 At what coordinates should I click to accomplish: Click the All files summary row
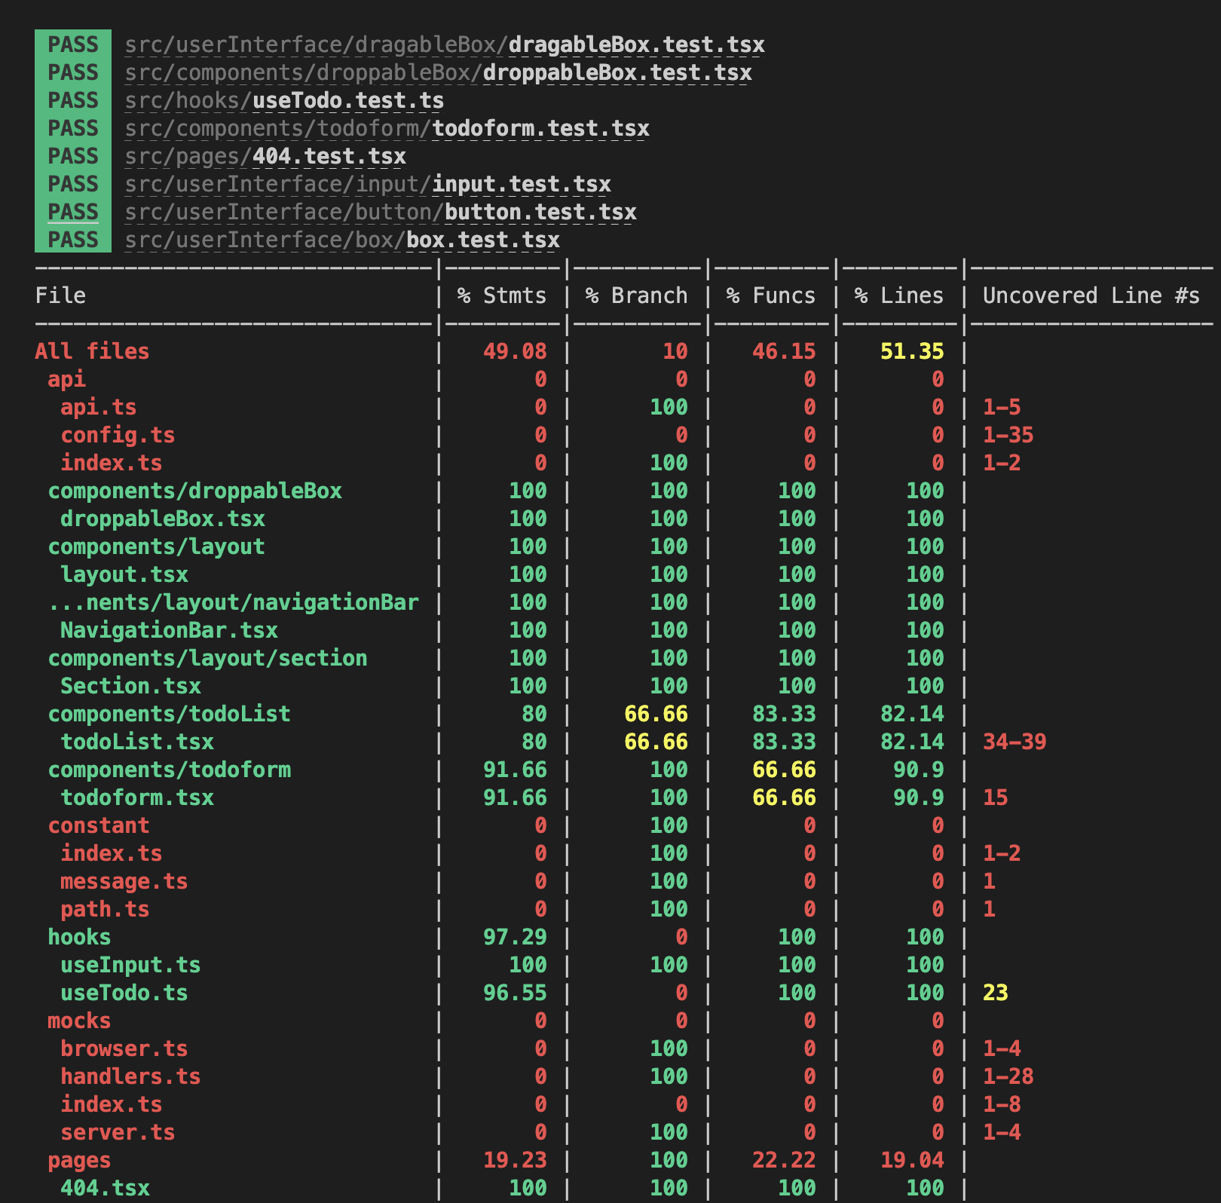[x=91, y=351]
